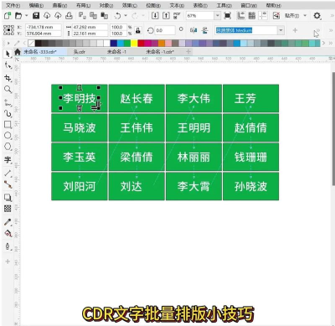This screenshot has width=335, height=326.
Task: Click the X position input field
Action: click(x=44, y=27)
